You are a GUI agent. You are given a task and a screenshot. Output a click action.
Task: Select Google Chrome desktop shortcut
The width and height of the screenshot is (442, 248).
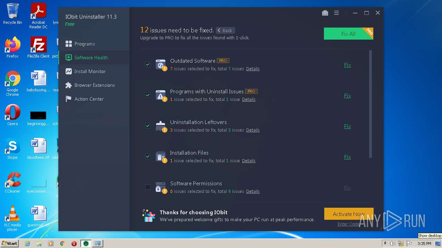pyautogui.click(x=12, y=83)
